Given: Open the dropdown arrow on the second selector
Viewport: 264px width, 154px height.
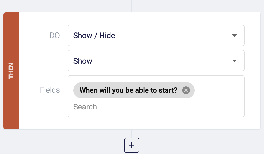Looking at the screenshot, I should pyautogui.click(x=234, y=61).
